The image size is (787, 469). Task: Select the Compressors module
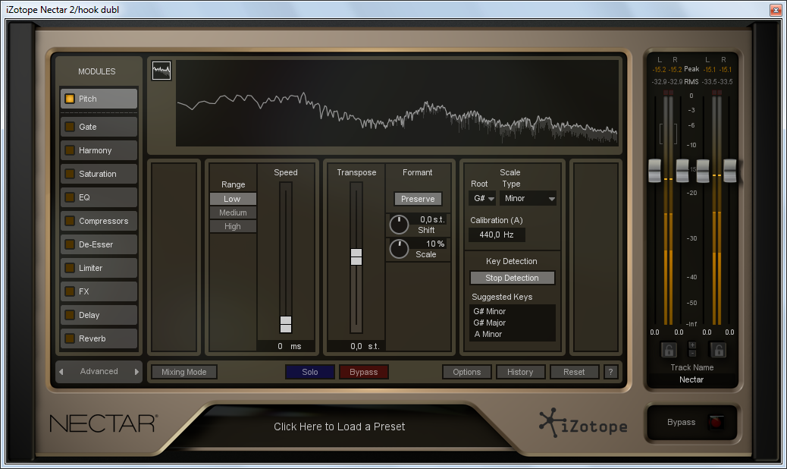pos(99,221)
